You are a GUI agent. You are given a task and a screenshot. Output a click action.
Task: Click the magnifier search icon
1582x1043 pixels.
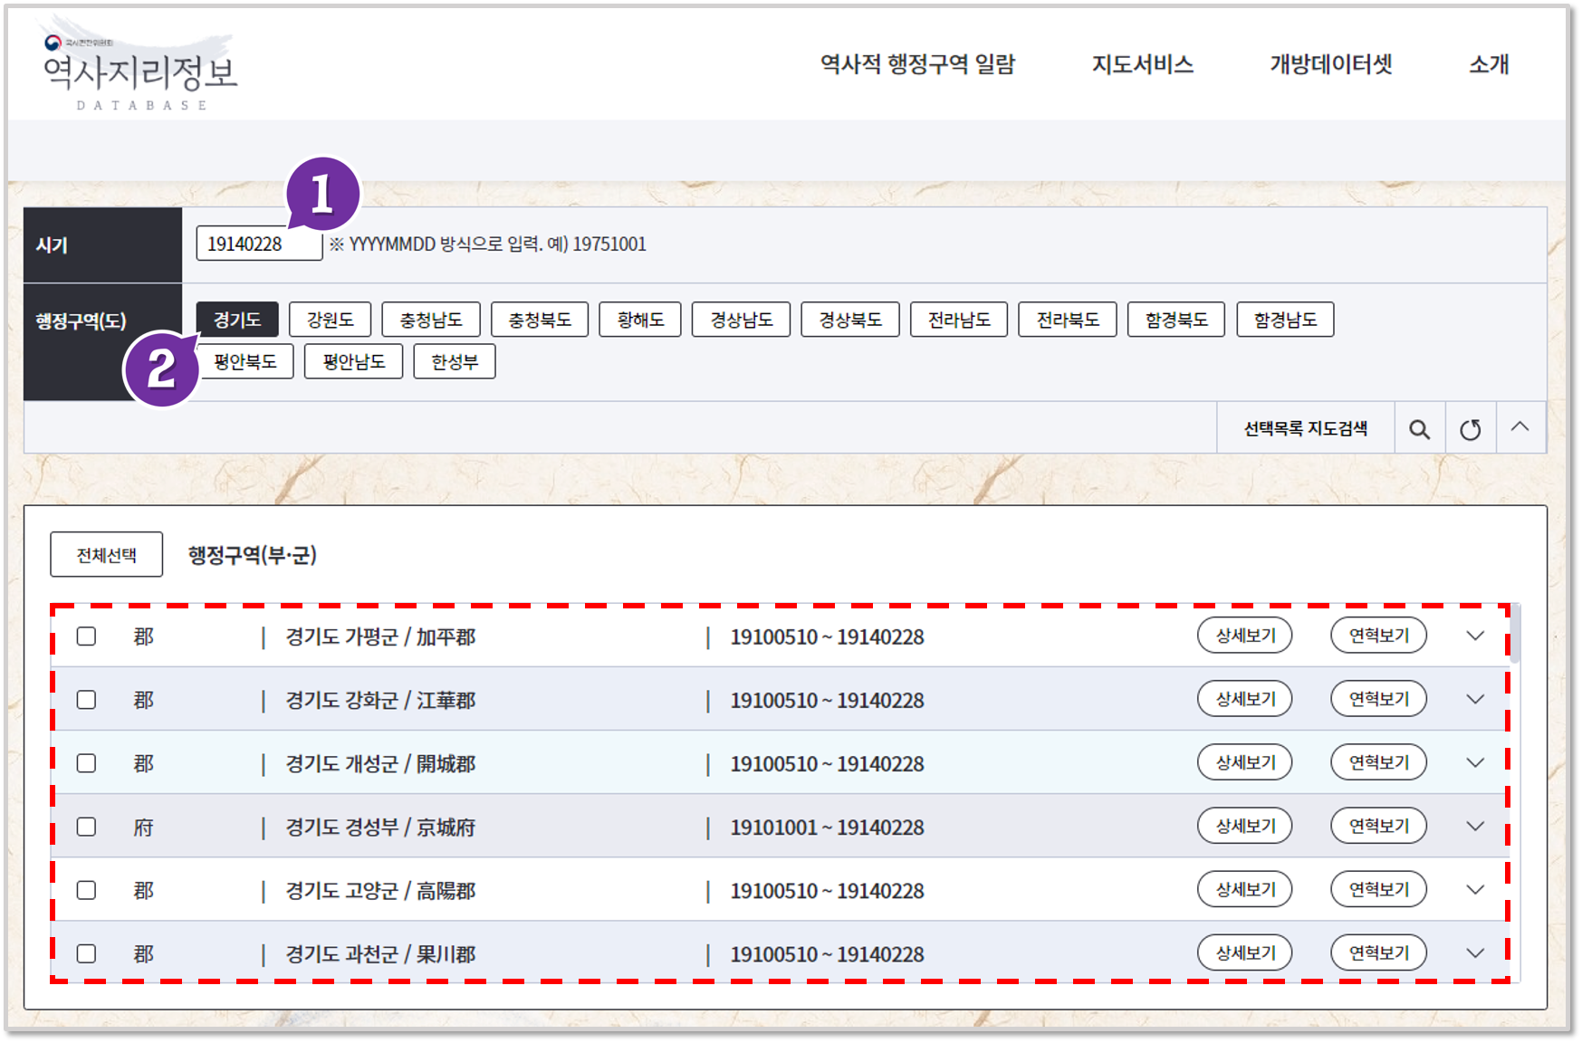(x=1419, y=429)
